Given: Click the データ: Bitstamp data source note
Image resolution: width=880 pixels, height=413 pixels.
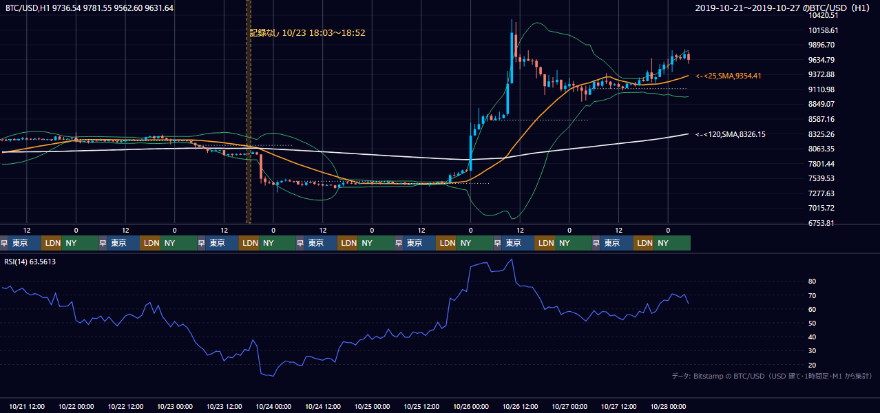Looking at the screenshot, I should [x=772, y=376].
